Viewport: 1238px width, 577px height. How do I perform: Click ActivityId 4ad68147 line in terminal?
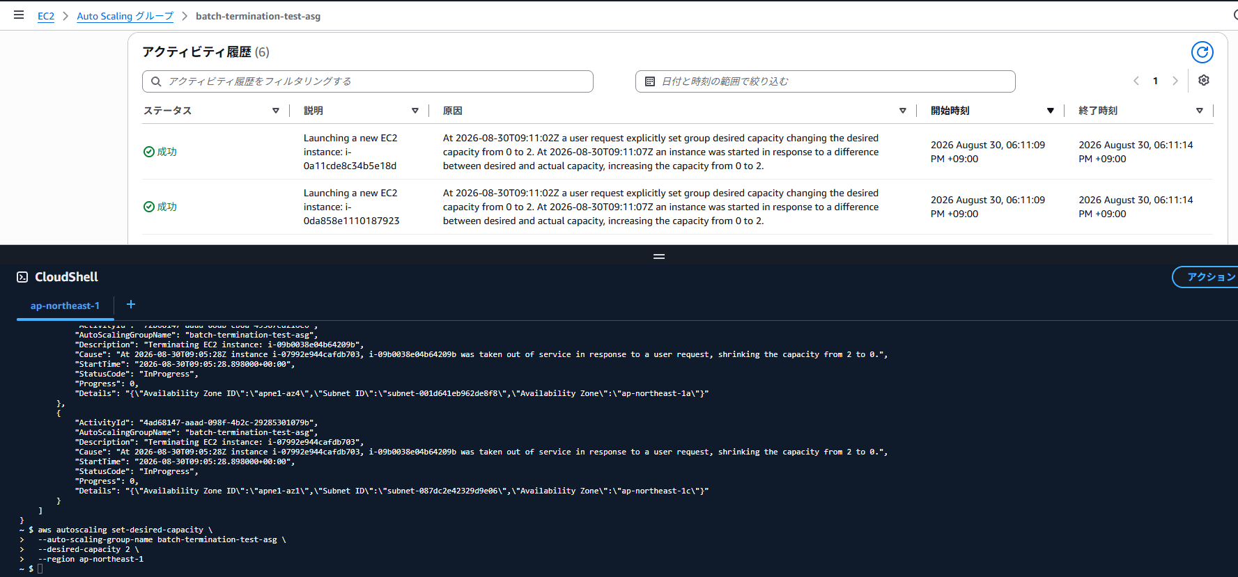pyautogui.click(x=197, y=422)
